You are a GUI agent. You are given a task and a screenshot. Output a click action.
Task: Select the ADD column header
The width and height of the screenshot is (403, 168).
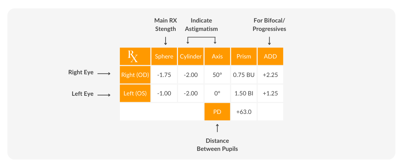[x=270, y=56]
